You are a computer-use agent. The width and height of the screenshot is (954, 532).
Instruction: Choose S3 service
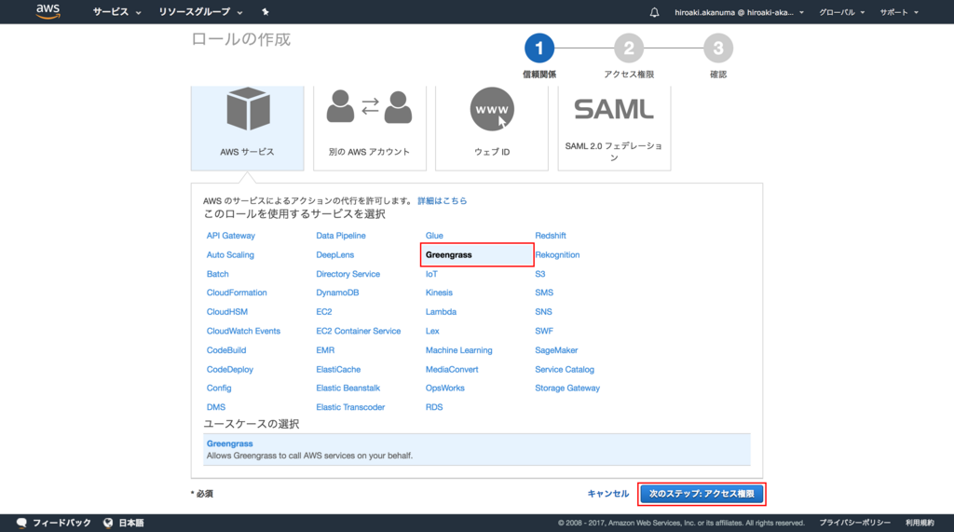point(539,274)
